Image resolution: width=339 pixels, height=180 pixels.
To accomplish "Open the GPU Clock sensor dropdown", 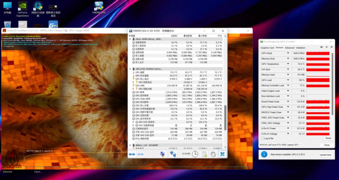I will (x=288, y=53).
